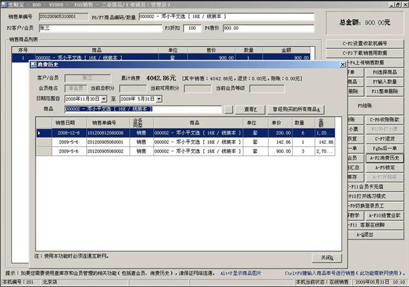Click the 消费历史 dialog title bar icon

point(33,64)
